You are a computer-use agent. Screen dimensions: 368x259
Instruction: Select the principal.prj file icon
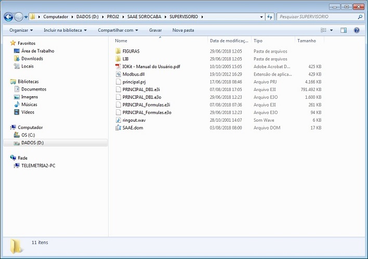pos(119,82)
